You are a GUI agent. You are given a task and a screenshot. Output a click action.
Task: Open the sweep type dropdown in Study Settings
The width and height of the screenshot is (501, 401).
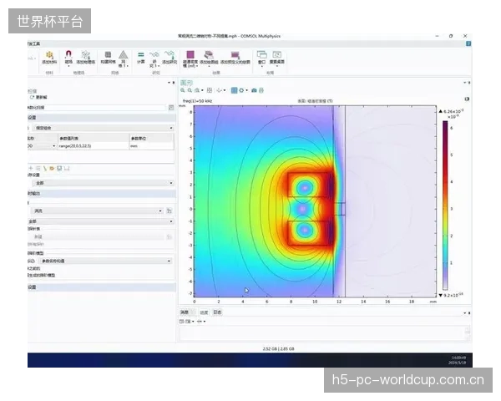(x=104, y=128)
